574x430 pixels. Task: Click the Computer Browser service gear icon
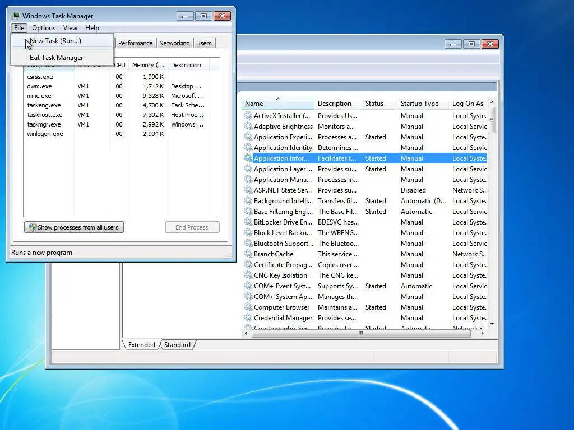coord(248,306)
